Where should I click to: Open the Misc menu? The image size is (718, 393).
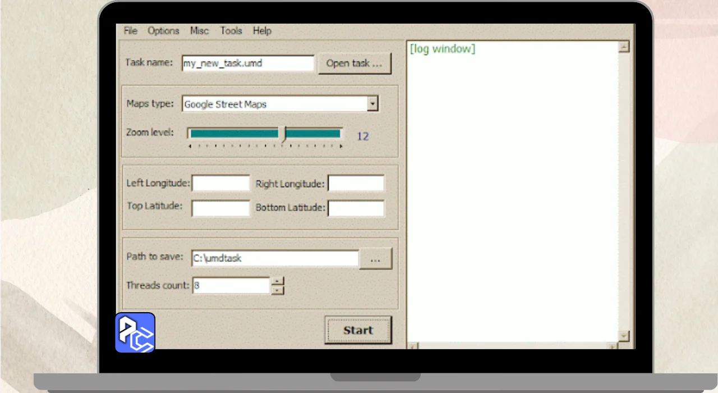point(199,31)
